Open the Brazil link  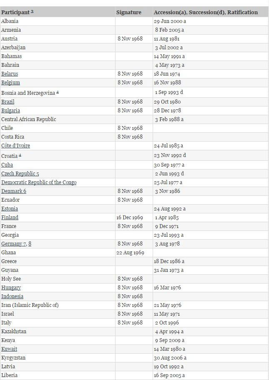(8, 102)
